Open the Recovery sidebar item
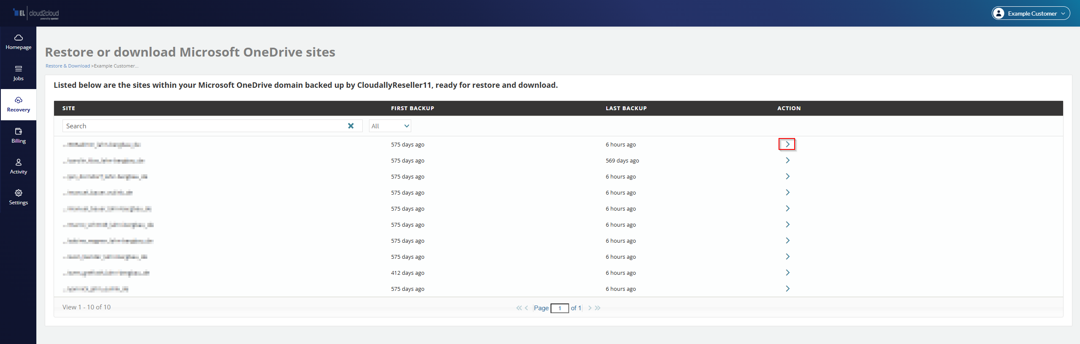This screenshot has width=1080, height=344. click(x=19, y=104)
